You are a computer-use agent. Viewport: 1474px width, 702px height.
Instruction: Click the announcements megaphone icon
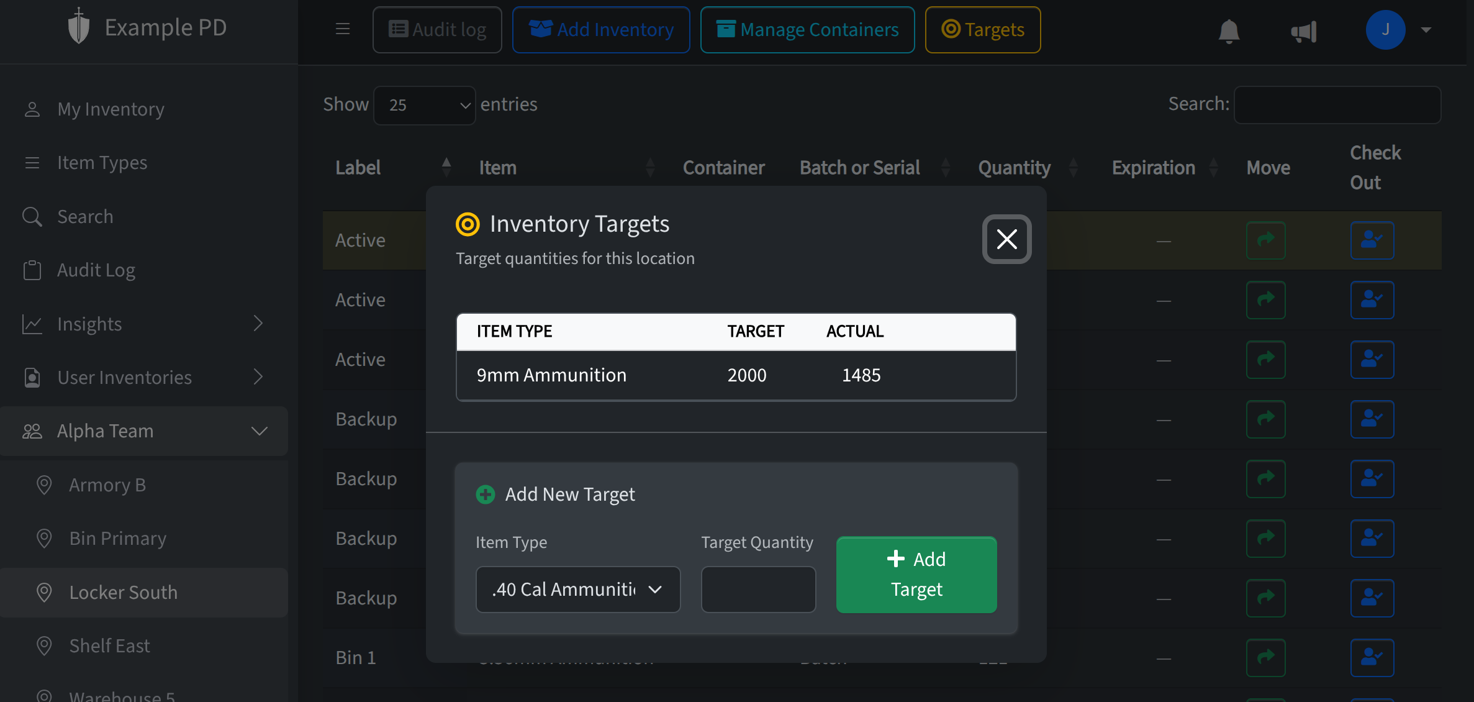coord(1304,32)
